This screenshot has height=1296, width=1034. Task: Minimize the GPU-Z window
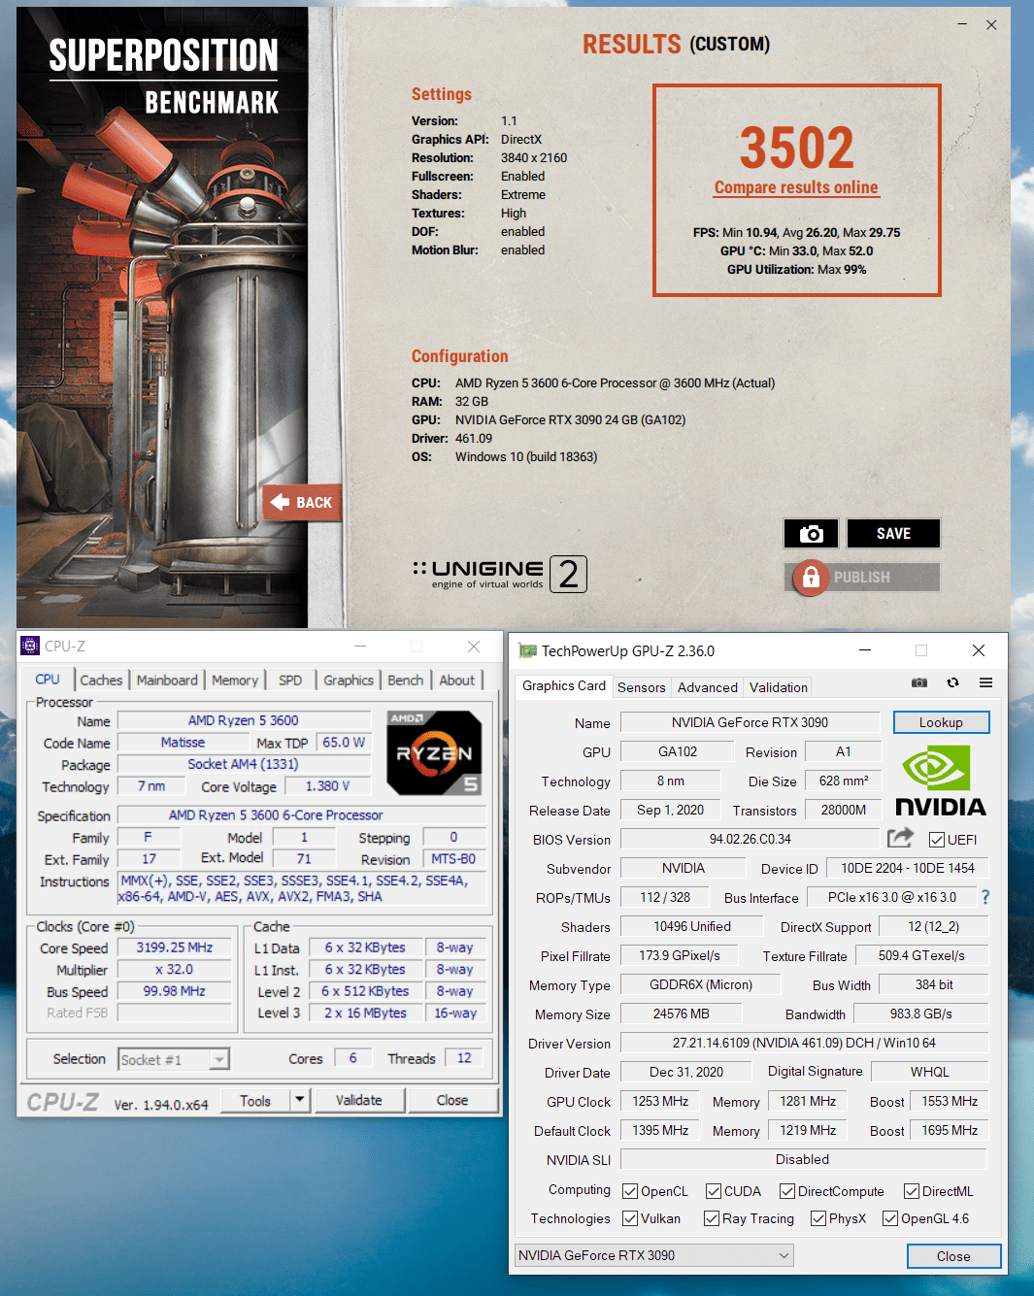tap(864, 650)
